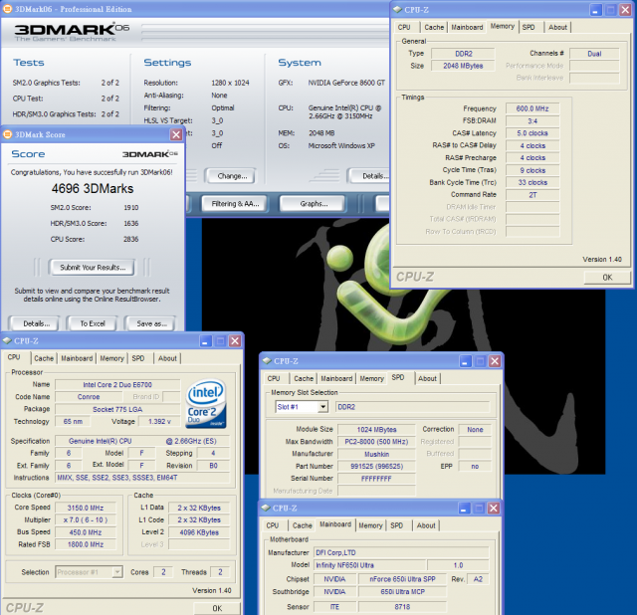Image resolution: width=637 pixels, height=615 pixels.
Task: Close the CPU-Z Mainboard window
Action: [494, 509]
